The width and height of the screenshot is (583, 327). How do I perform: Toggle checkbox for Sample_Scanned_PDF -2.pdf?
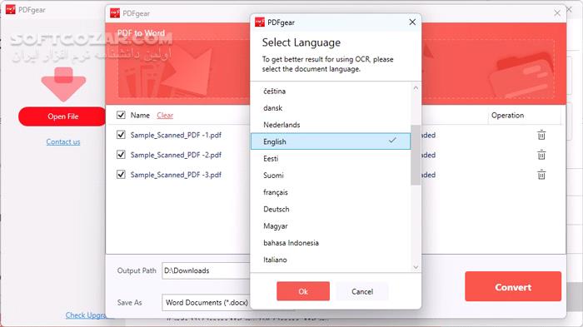pos(121,154)
